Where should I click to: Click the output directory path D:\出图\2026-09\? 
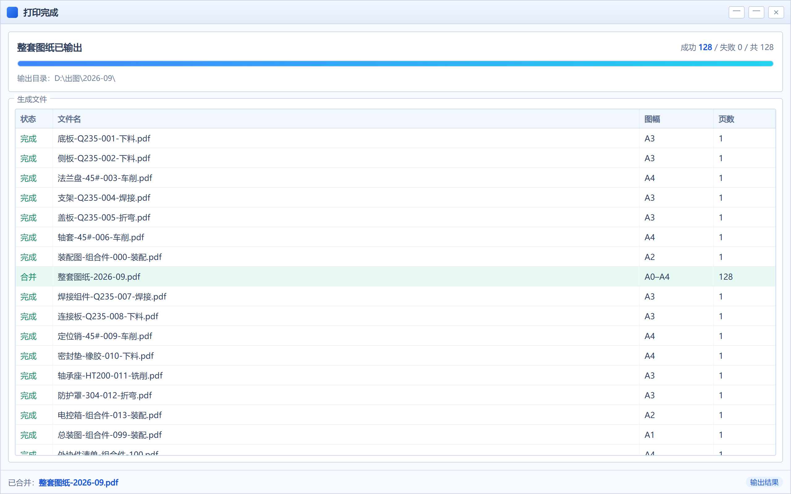coord(85,78)
